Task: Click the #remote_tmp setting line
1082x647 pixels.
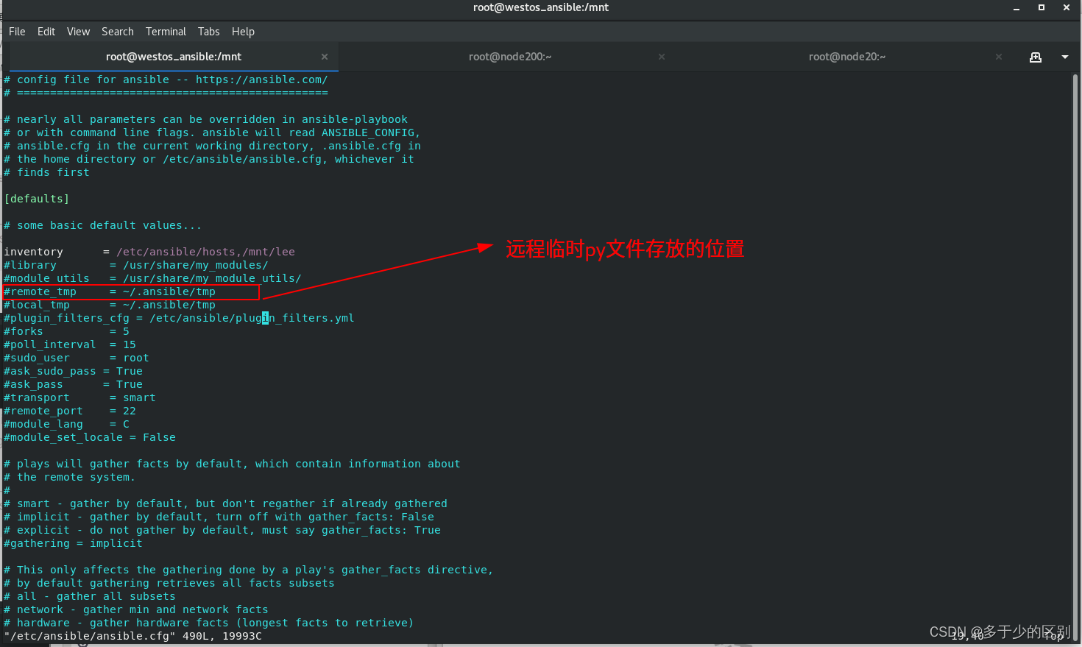Action: coord(110,291)
